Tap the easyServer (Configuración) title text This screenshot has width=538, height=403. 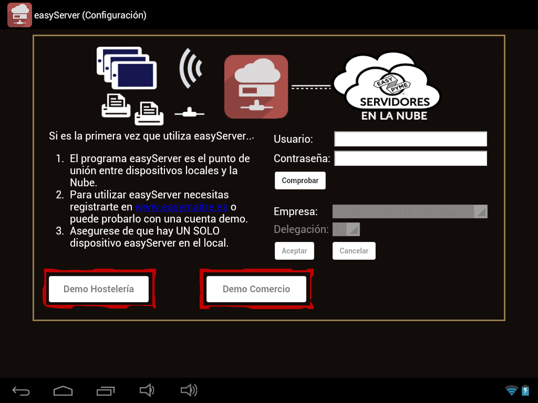click(90, 15)
